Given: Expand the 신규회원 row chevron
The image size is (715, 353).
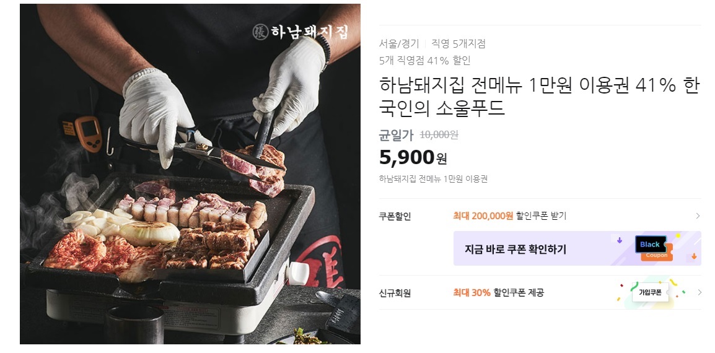Looking at the screenshot, I should click(x=699, y=292).
